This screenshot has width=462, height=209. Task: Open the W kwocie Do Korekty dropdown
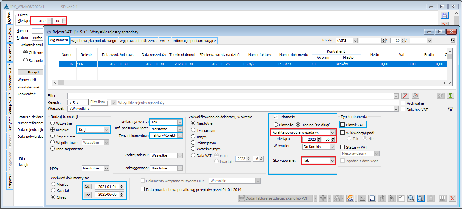tap(333, 147)
